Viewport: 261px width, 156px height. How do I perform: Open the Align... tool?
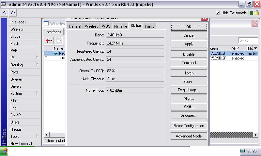(189, 98)
